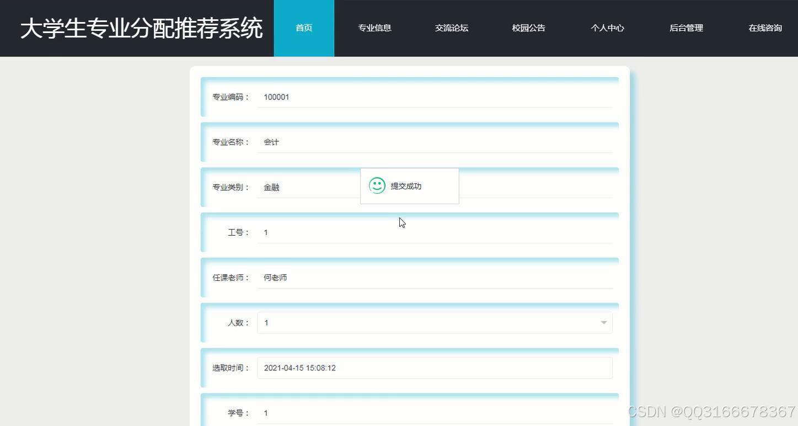Screen dimensions: 798x426
Task: Click the 工号 label
Action: [239, 233]
